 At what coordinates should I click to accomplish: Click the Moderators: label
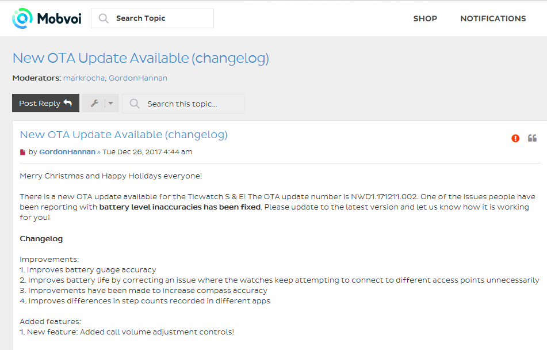click(x=37, y=78)
